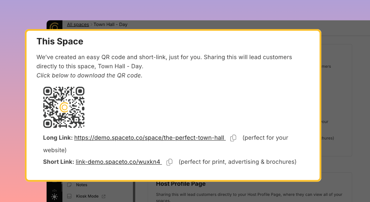370x202 pixels.
Task: Open Kiosk Mode in the sidebar
Action: point(87,196)
